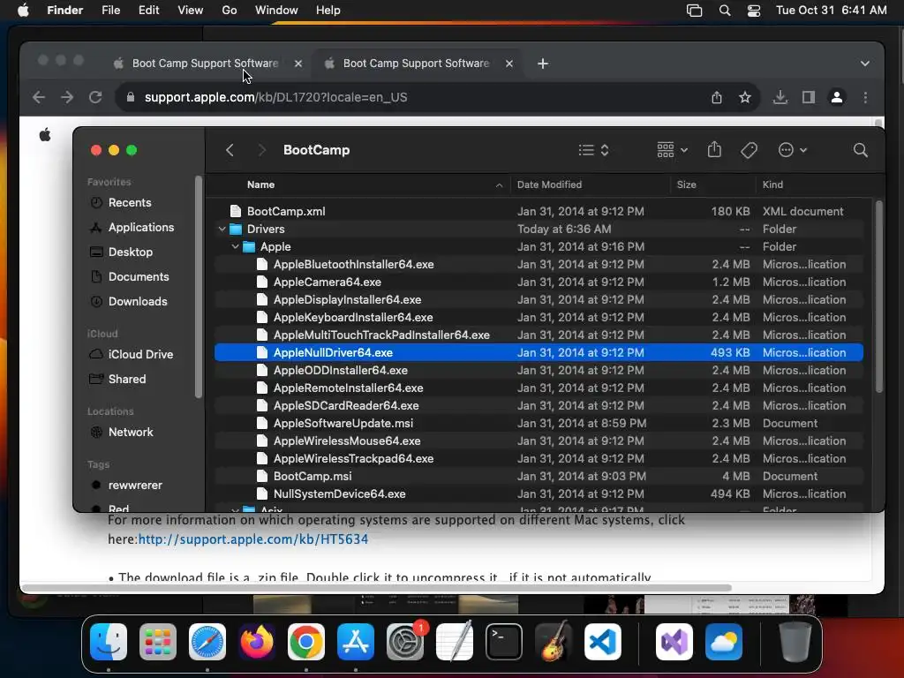Open the Finder action ellipsis menu
This screenshot has height=678, width=904.
792,150
